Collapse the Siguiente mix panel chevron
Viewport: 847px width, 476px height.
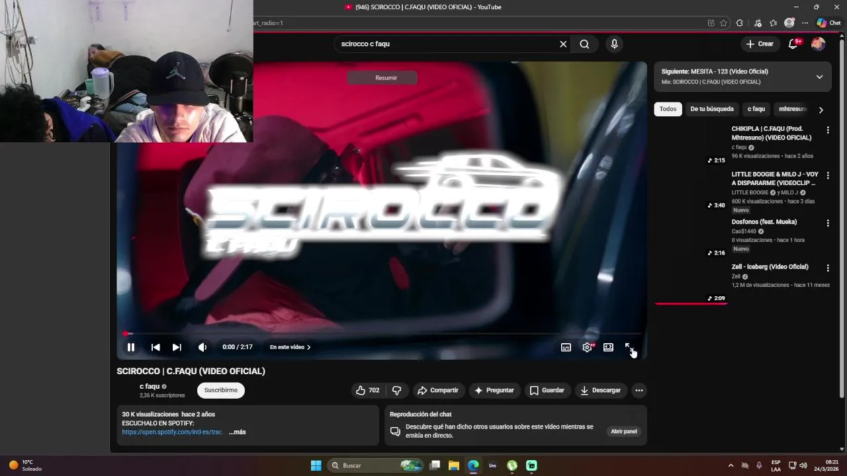click(x=819, y=77)
